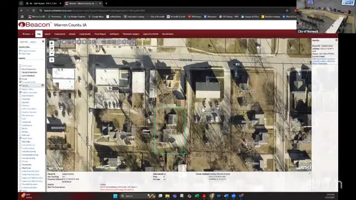Screen dimensions: 356x200
Task: Open the Soil Report tab
Action: pos(114,34)
